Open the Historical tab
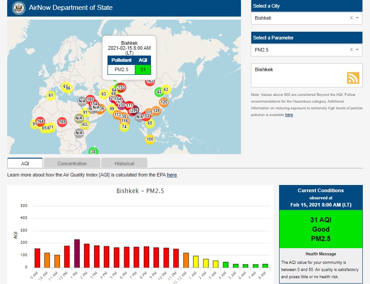The height and width of the screenshot is (284, 370). (124, 164)
